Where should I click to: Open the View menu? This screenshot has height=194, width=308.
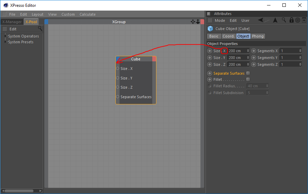pos(52,14)
